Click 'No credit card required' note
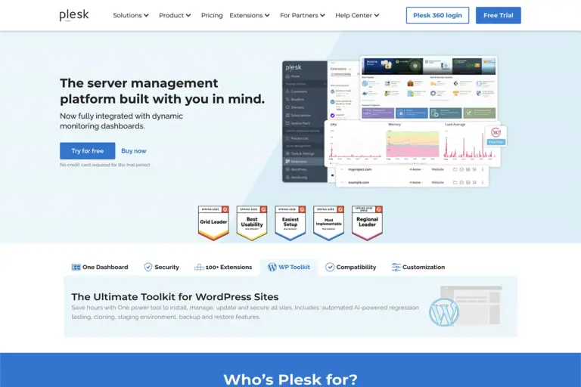The image size is (581, 387). click(105, 165)
